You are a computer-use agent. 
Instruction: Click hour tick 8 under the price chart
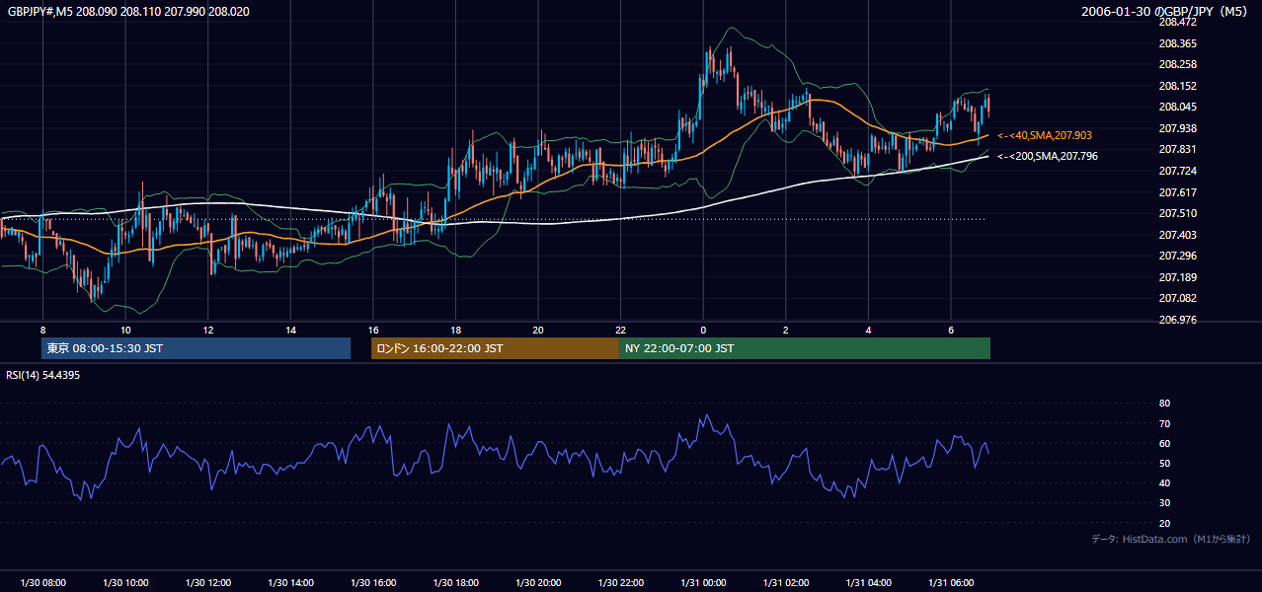pos(42,330)
